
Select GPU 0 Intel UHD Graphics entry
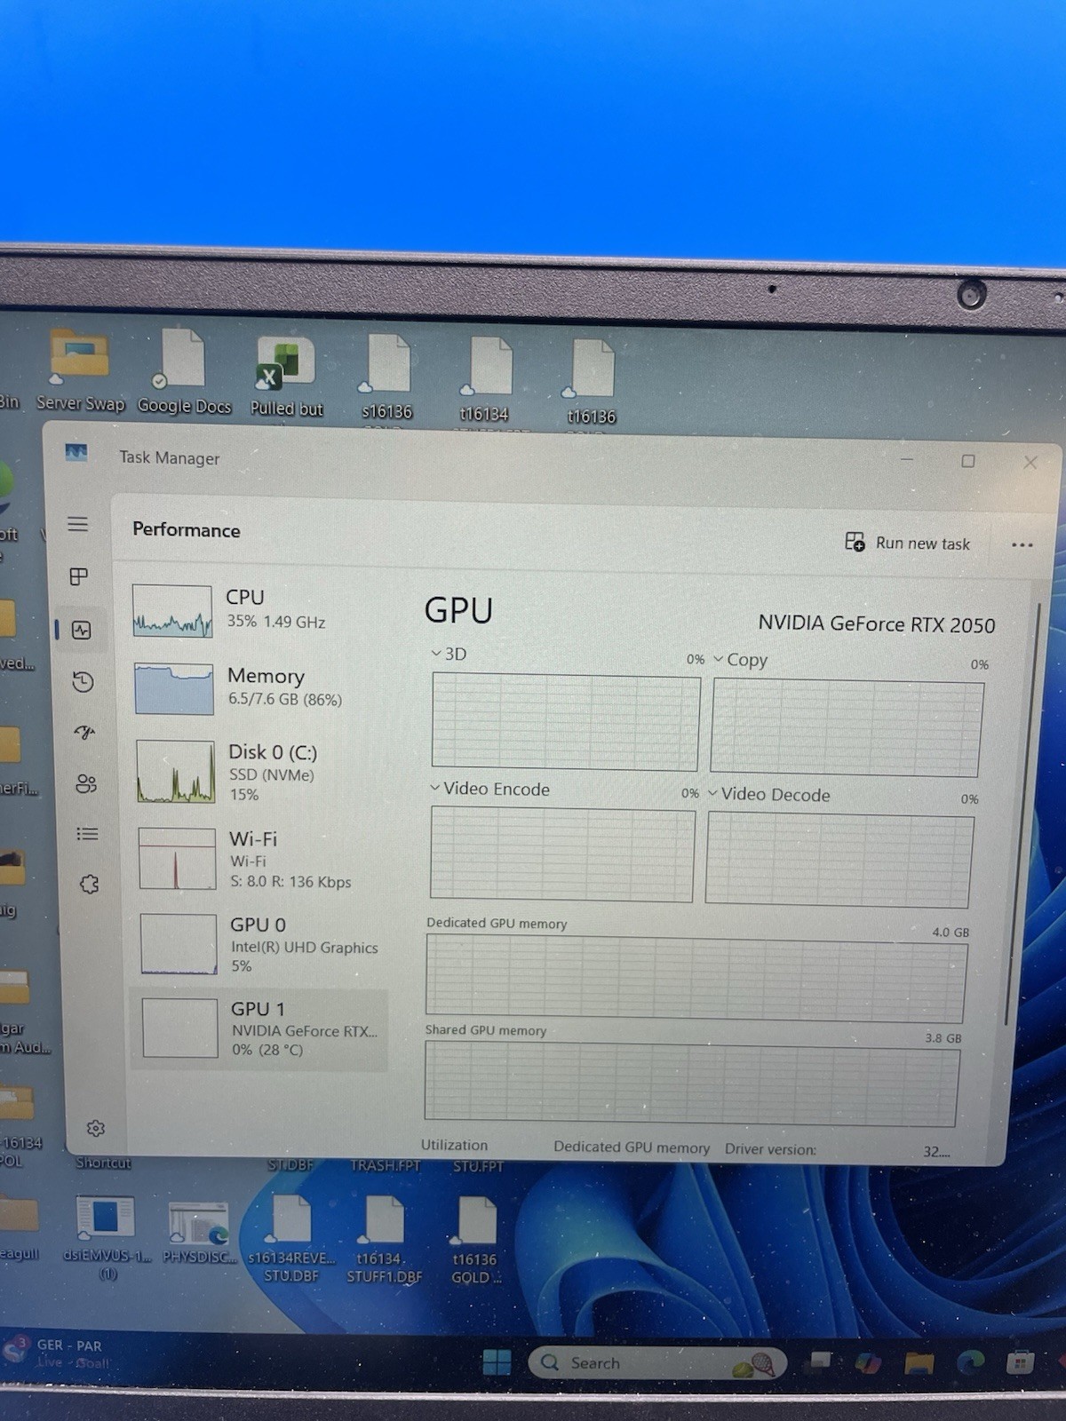[x=264, y=944]
